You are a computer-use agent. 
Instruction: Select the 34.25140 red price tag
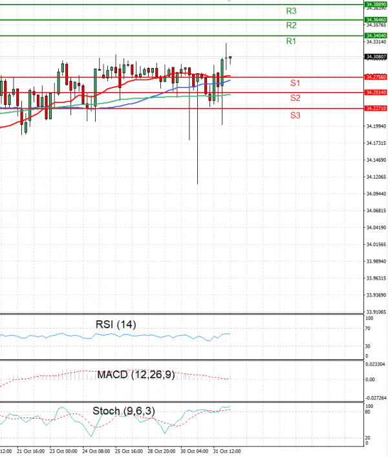coord(376,93)
